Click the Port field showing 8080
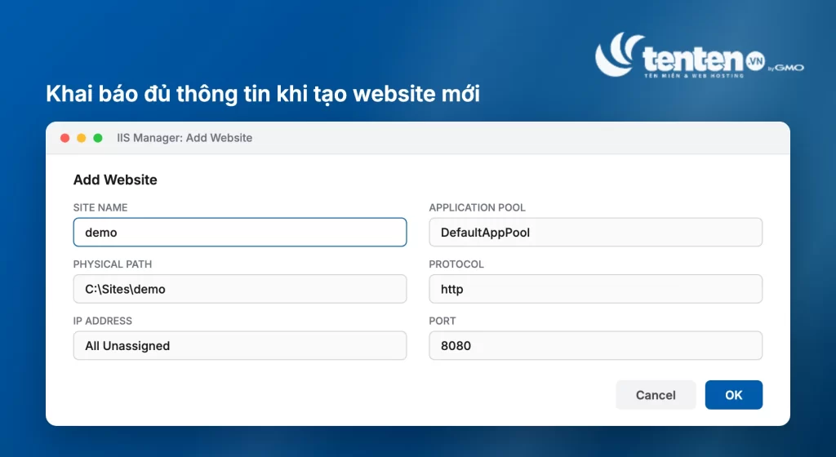The image size is (836, 457). 595,346
